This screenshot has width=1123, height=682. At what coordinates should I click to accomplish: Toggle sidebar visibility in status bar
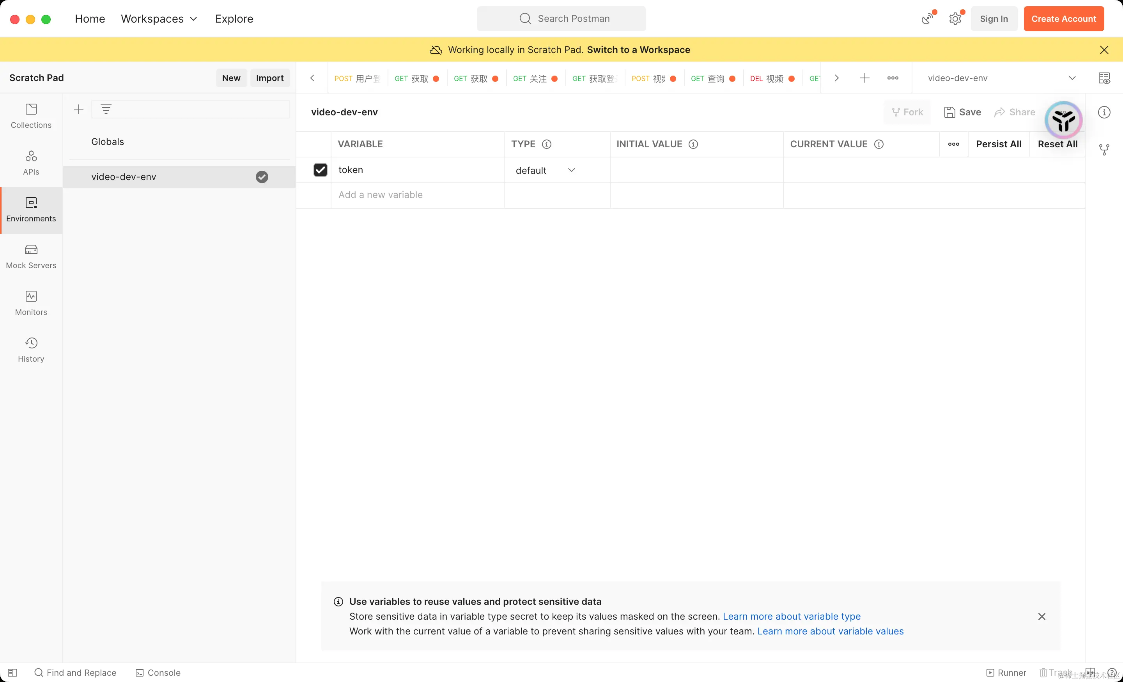click(12, 672)
